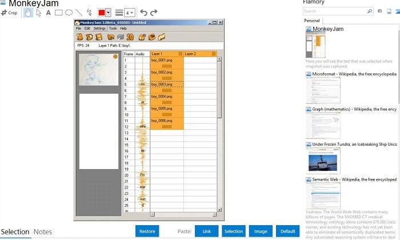Click MonkeyJam's Save exposure sheet icon

coord(99,37)
